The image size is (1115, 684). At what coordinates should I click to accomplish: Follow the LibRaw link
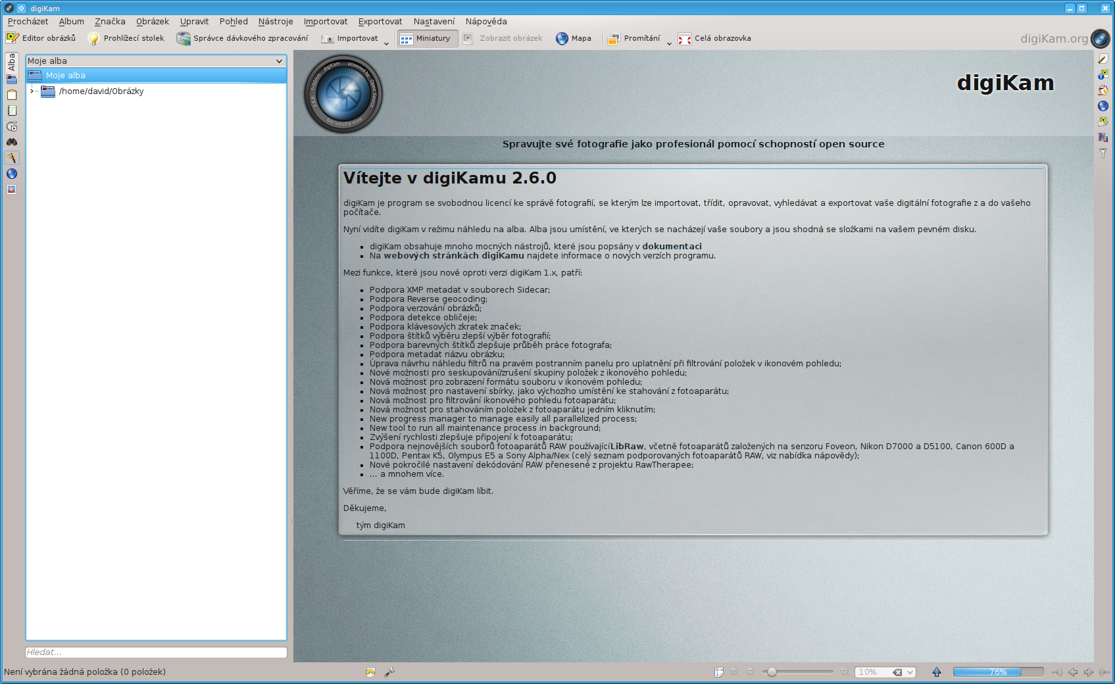[x=627, y=447]
